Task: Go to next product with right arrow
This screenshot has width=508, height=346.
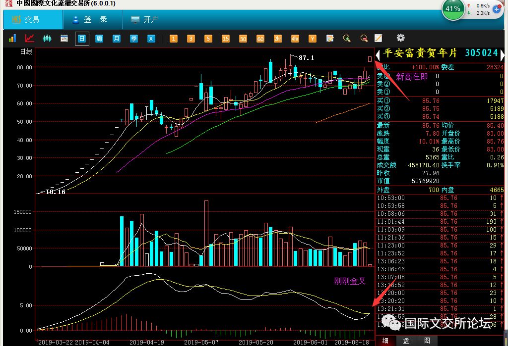Action: click(502, 54)
